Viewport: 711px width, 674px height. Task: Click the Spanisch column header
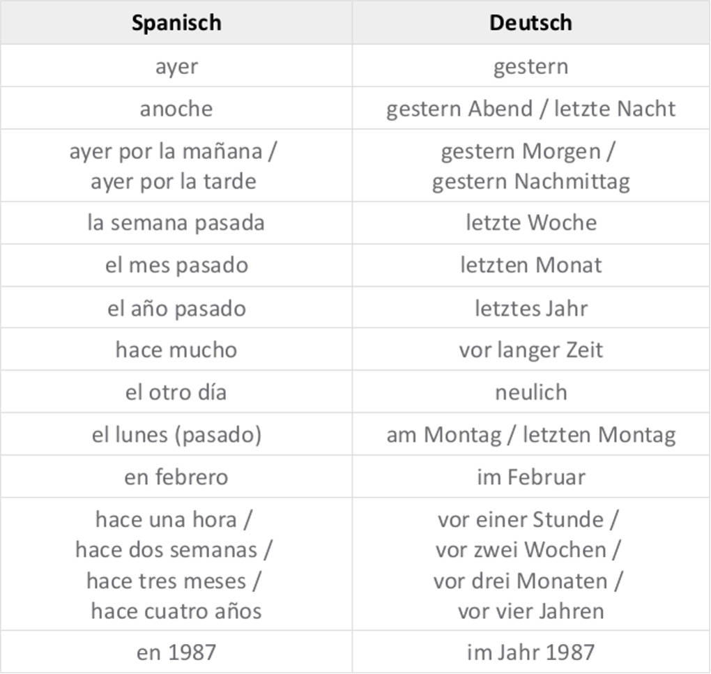coord(176,23)
